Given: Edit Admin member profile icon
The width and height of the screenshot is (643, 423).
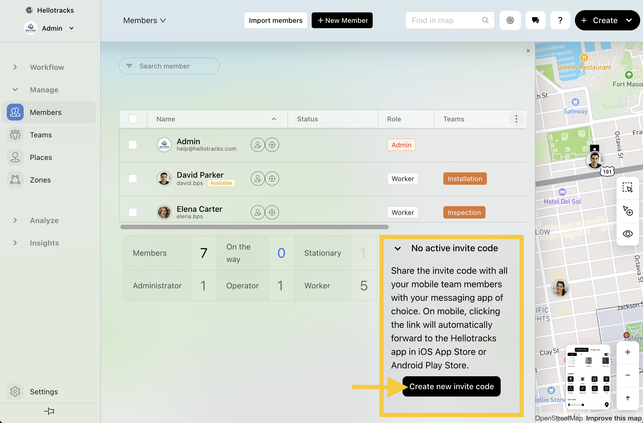Looking at the screenshot, I should pyautogui.click(x=258, y=145).
